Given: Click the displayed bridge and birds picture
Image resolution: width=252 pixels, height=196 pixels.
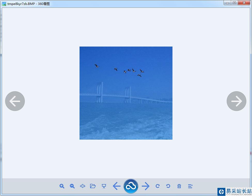Looking at the screenshot, I should (126, 93).
